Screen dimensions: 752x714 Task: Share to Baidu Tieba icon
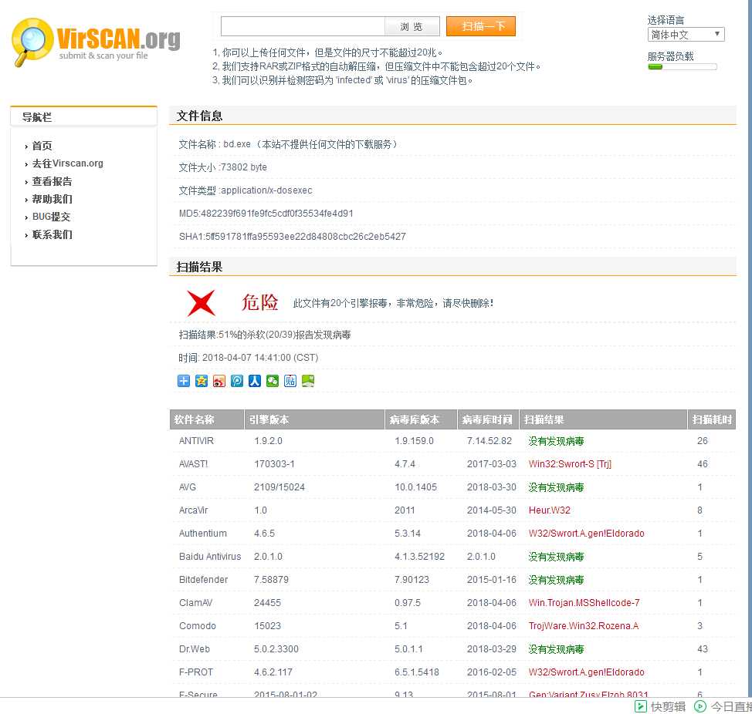coord(290,381)
